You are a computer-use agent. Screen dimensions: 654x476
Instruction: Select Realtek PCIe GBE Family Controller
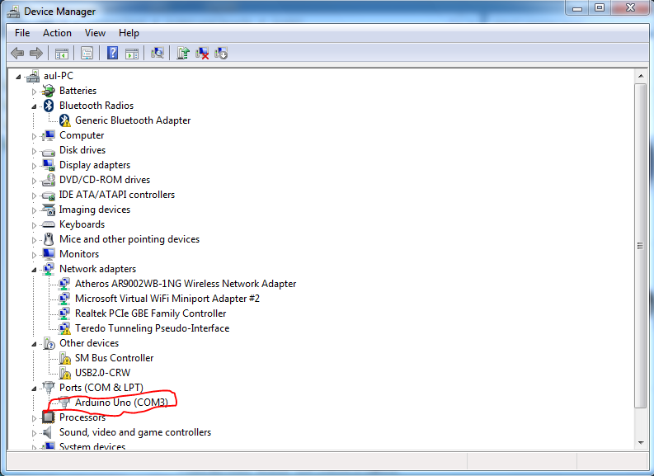[x=151, y=313]
